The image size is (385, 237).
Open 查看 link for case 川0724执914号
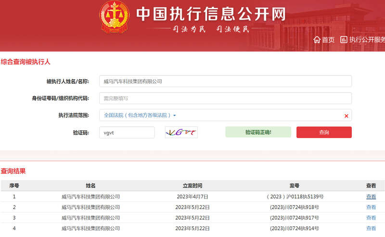371,228
